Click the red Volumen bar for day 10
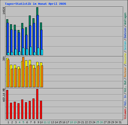128x125 pixels. pos(41,110)
